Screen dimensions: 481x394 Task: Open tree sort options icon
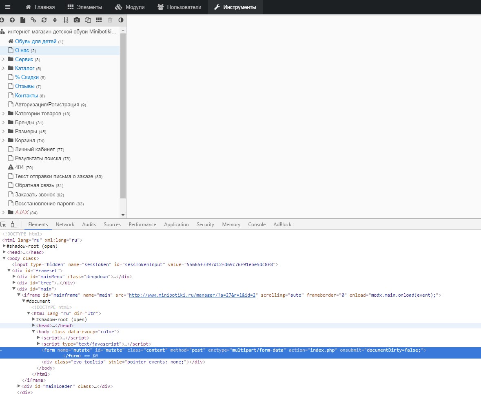pos(55,20)
